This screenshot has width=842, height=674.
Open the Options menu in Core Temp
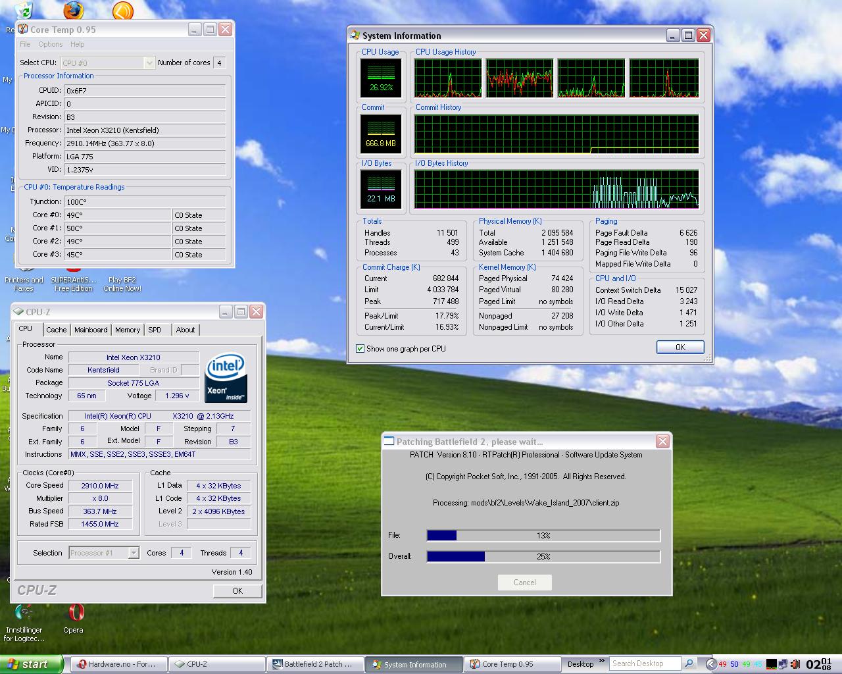click(51, 44)
